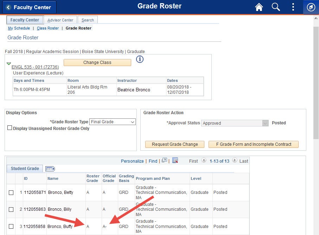Select the Student Grade tab

point(25,169)
